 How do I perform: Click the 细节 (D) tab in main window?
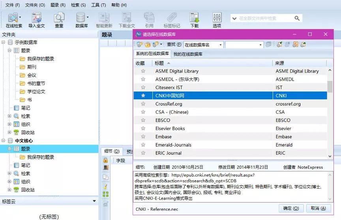pos(112,151)
